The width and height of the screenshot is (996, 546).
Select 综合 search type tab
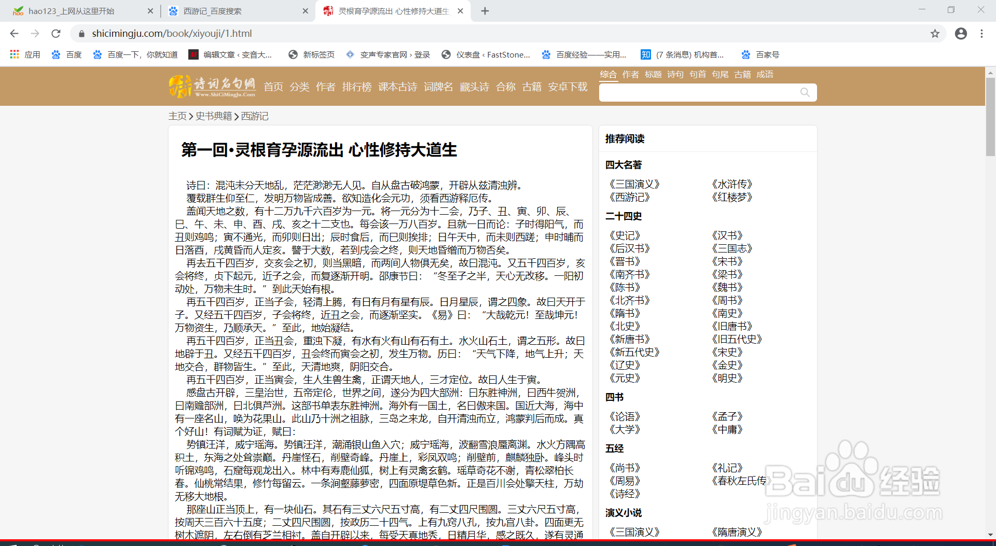click(x=608, y=74)
